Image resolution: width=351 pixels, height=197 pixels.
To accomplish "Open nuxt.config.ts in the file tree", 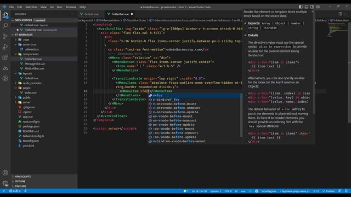I will pyautogui.click(x=44, y=121).
